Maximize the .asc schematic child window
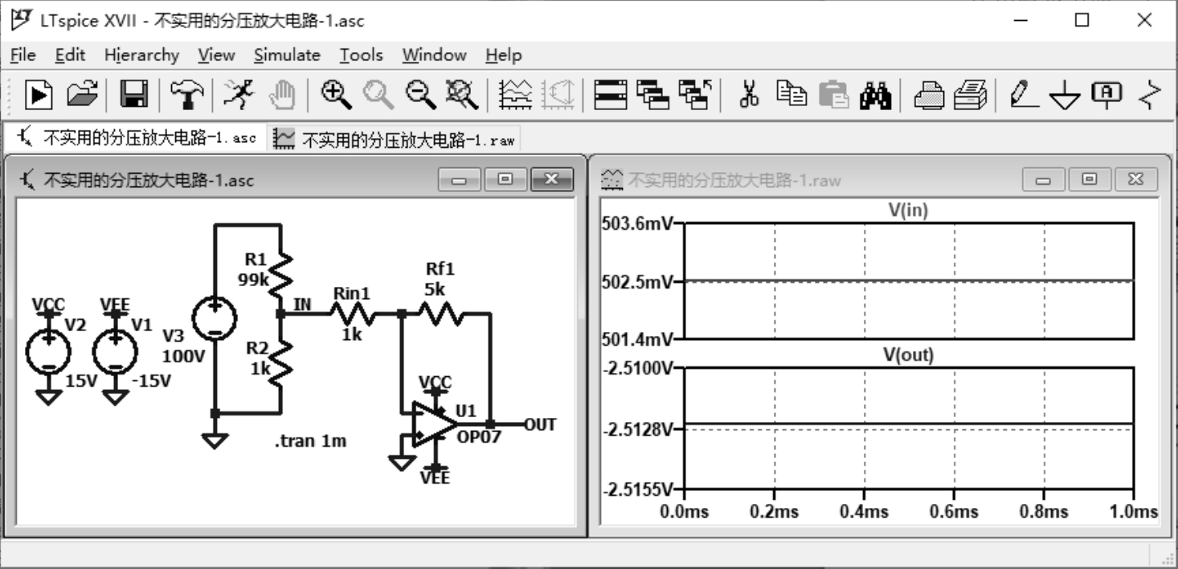The width and height of the screenshot is (1178, 569). tap(505, 180)
